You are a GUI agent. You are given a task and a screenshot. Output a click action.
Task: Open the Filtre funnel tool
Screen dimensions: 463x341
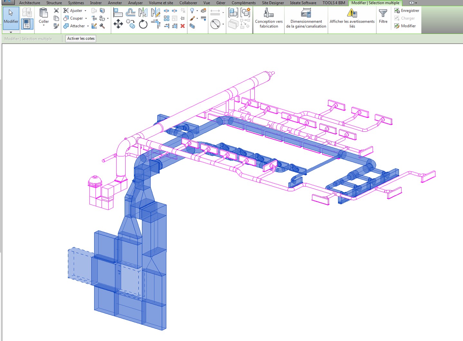[383, 16]
